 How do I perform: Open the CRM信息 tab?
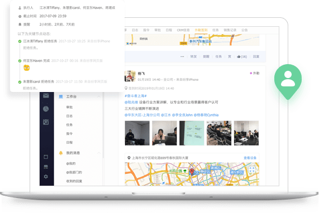coord(183,30)
